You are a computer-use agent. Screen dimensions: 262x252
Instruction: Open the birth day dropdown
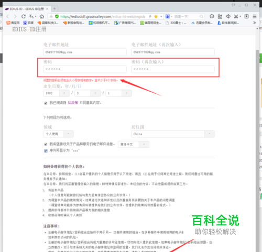pyautogui.click(x=119, y=93)
